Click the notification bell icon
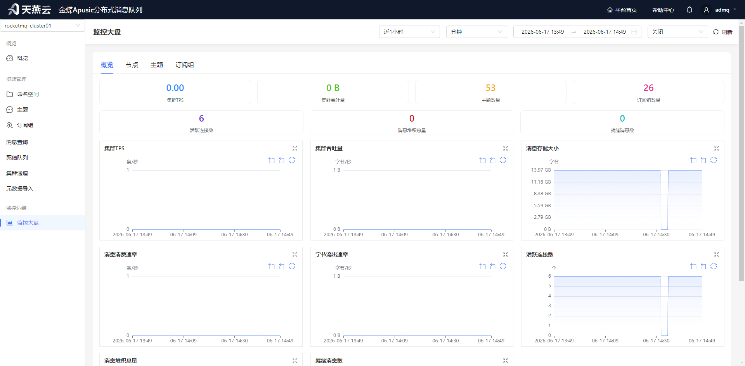 pos(690,10)
